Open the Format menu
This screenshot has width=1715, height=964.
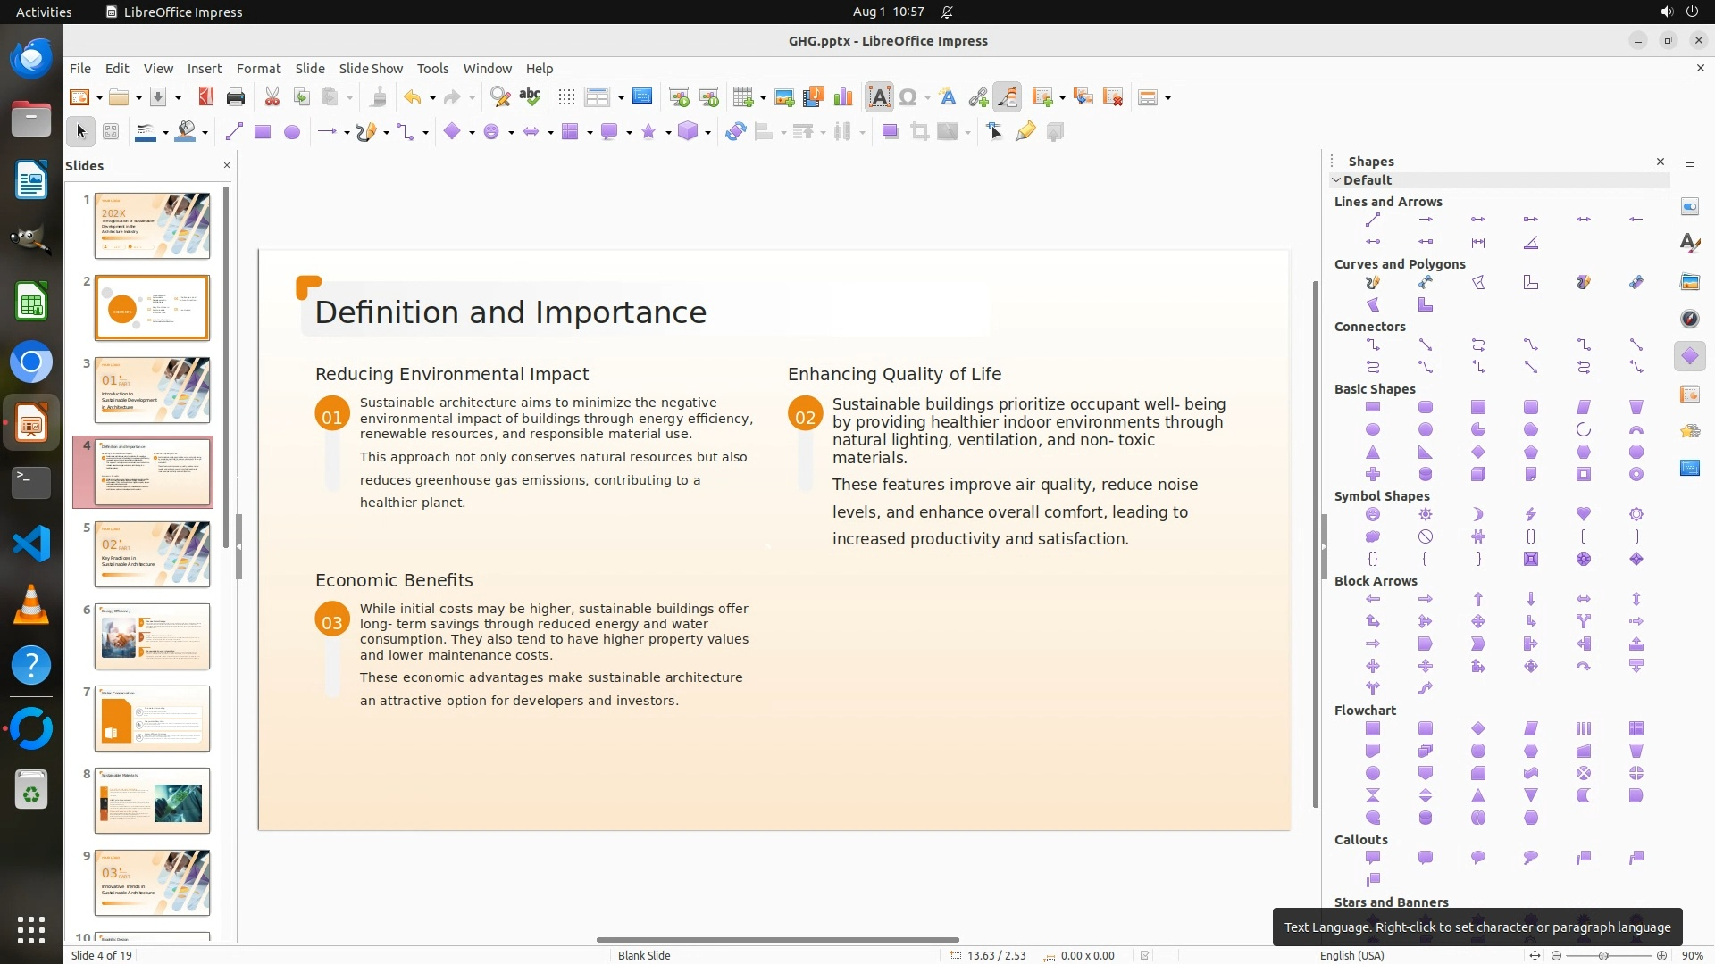click(x=258, y=69)
